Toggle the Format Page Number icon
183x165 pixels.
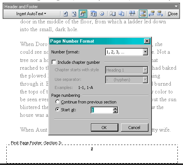pos(83,14)
